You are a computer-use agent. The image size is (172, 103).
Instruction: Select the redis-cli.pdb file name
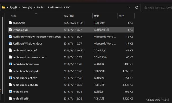click(x=21, y=99)
